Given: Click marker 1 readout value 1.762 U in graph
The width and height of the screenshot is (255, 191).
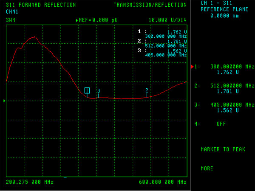Looking at the screenshot, I should 177,32.
